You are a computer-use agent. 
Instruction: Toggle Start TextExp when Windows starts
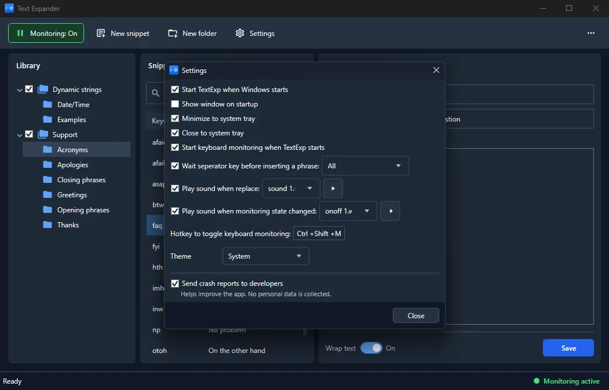coord(175,90)
